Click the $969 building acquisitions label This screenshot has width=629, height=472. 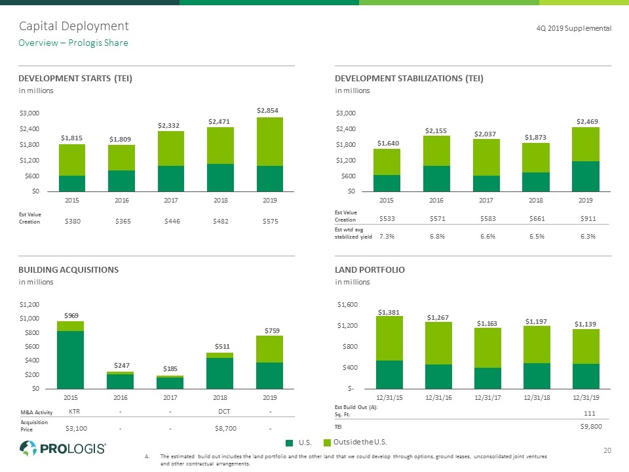pos(71,316)
